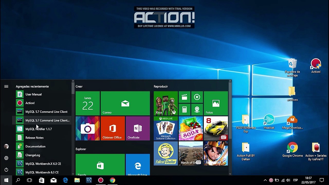The width and height of the screenshot is (329, 185).
Task: Launch the Candy Crush Soda tile
Action: pyautogui.click(x=191, y=128)
